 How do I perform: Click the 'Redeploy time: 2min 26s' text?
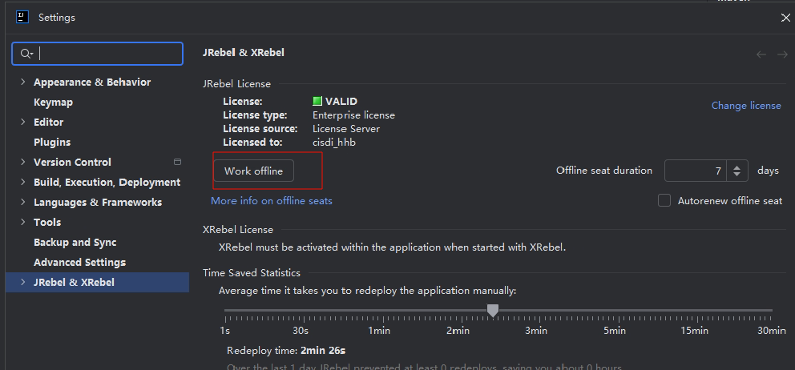[286, 351]
